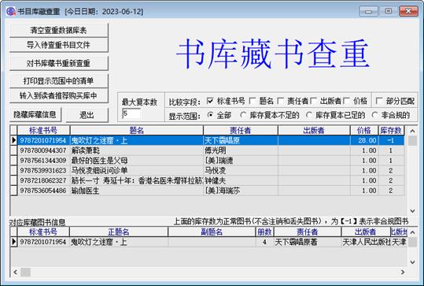Image resolution: width=424 pixels, height=286 pixels.
Task: Click the 题名 column header in upper grid
Action: (x=137, y=130)
